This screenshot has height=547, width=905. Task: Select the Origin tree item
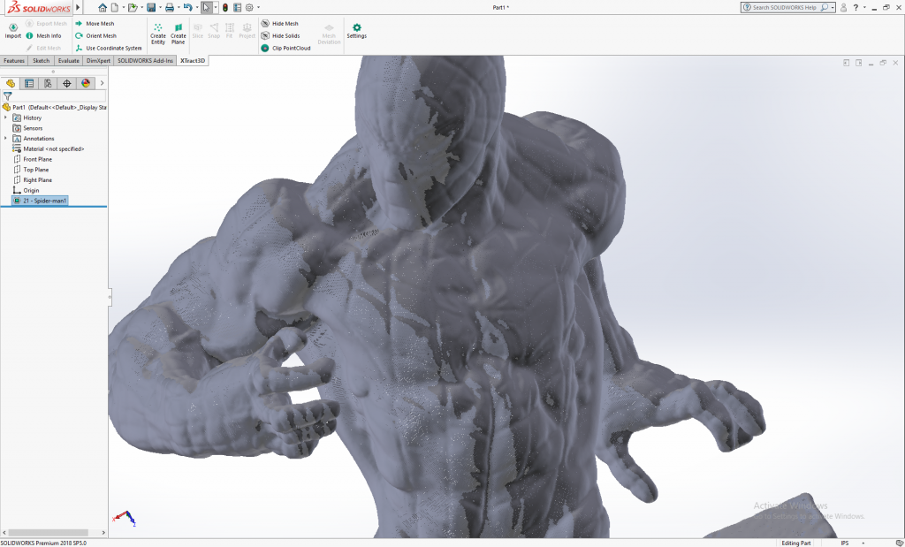(x=26, y=190)
